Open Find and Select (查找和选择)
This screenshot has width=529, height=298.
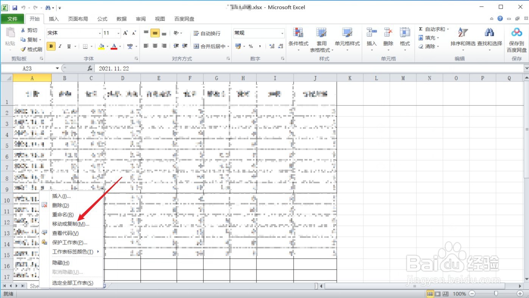tap(490, 40)
